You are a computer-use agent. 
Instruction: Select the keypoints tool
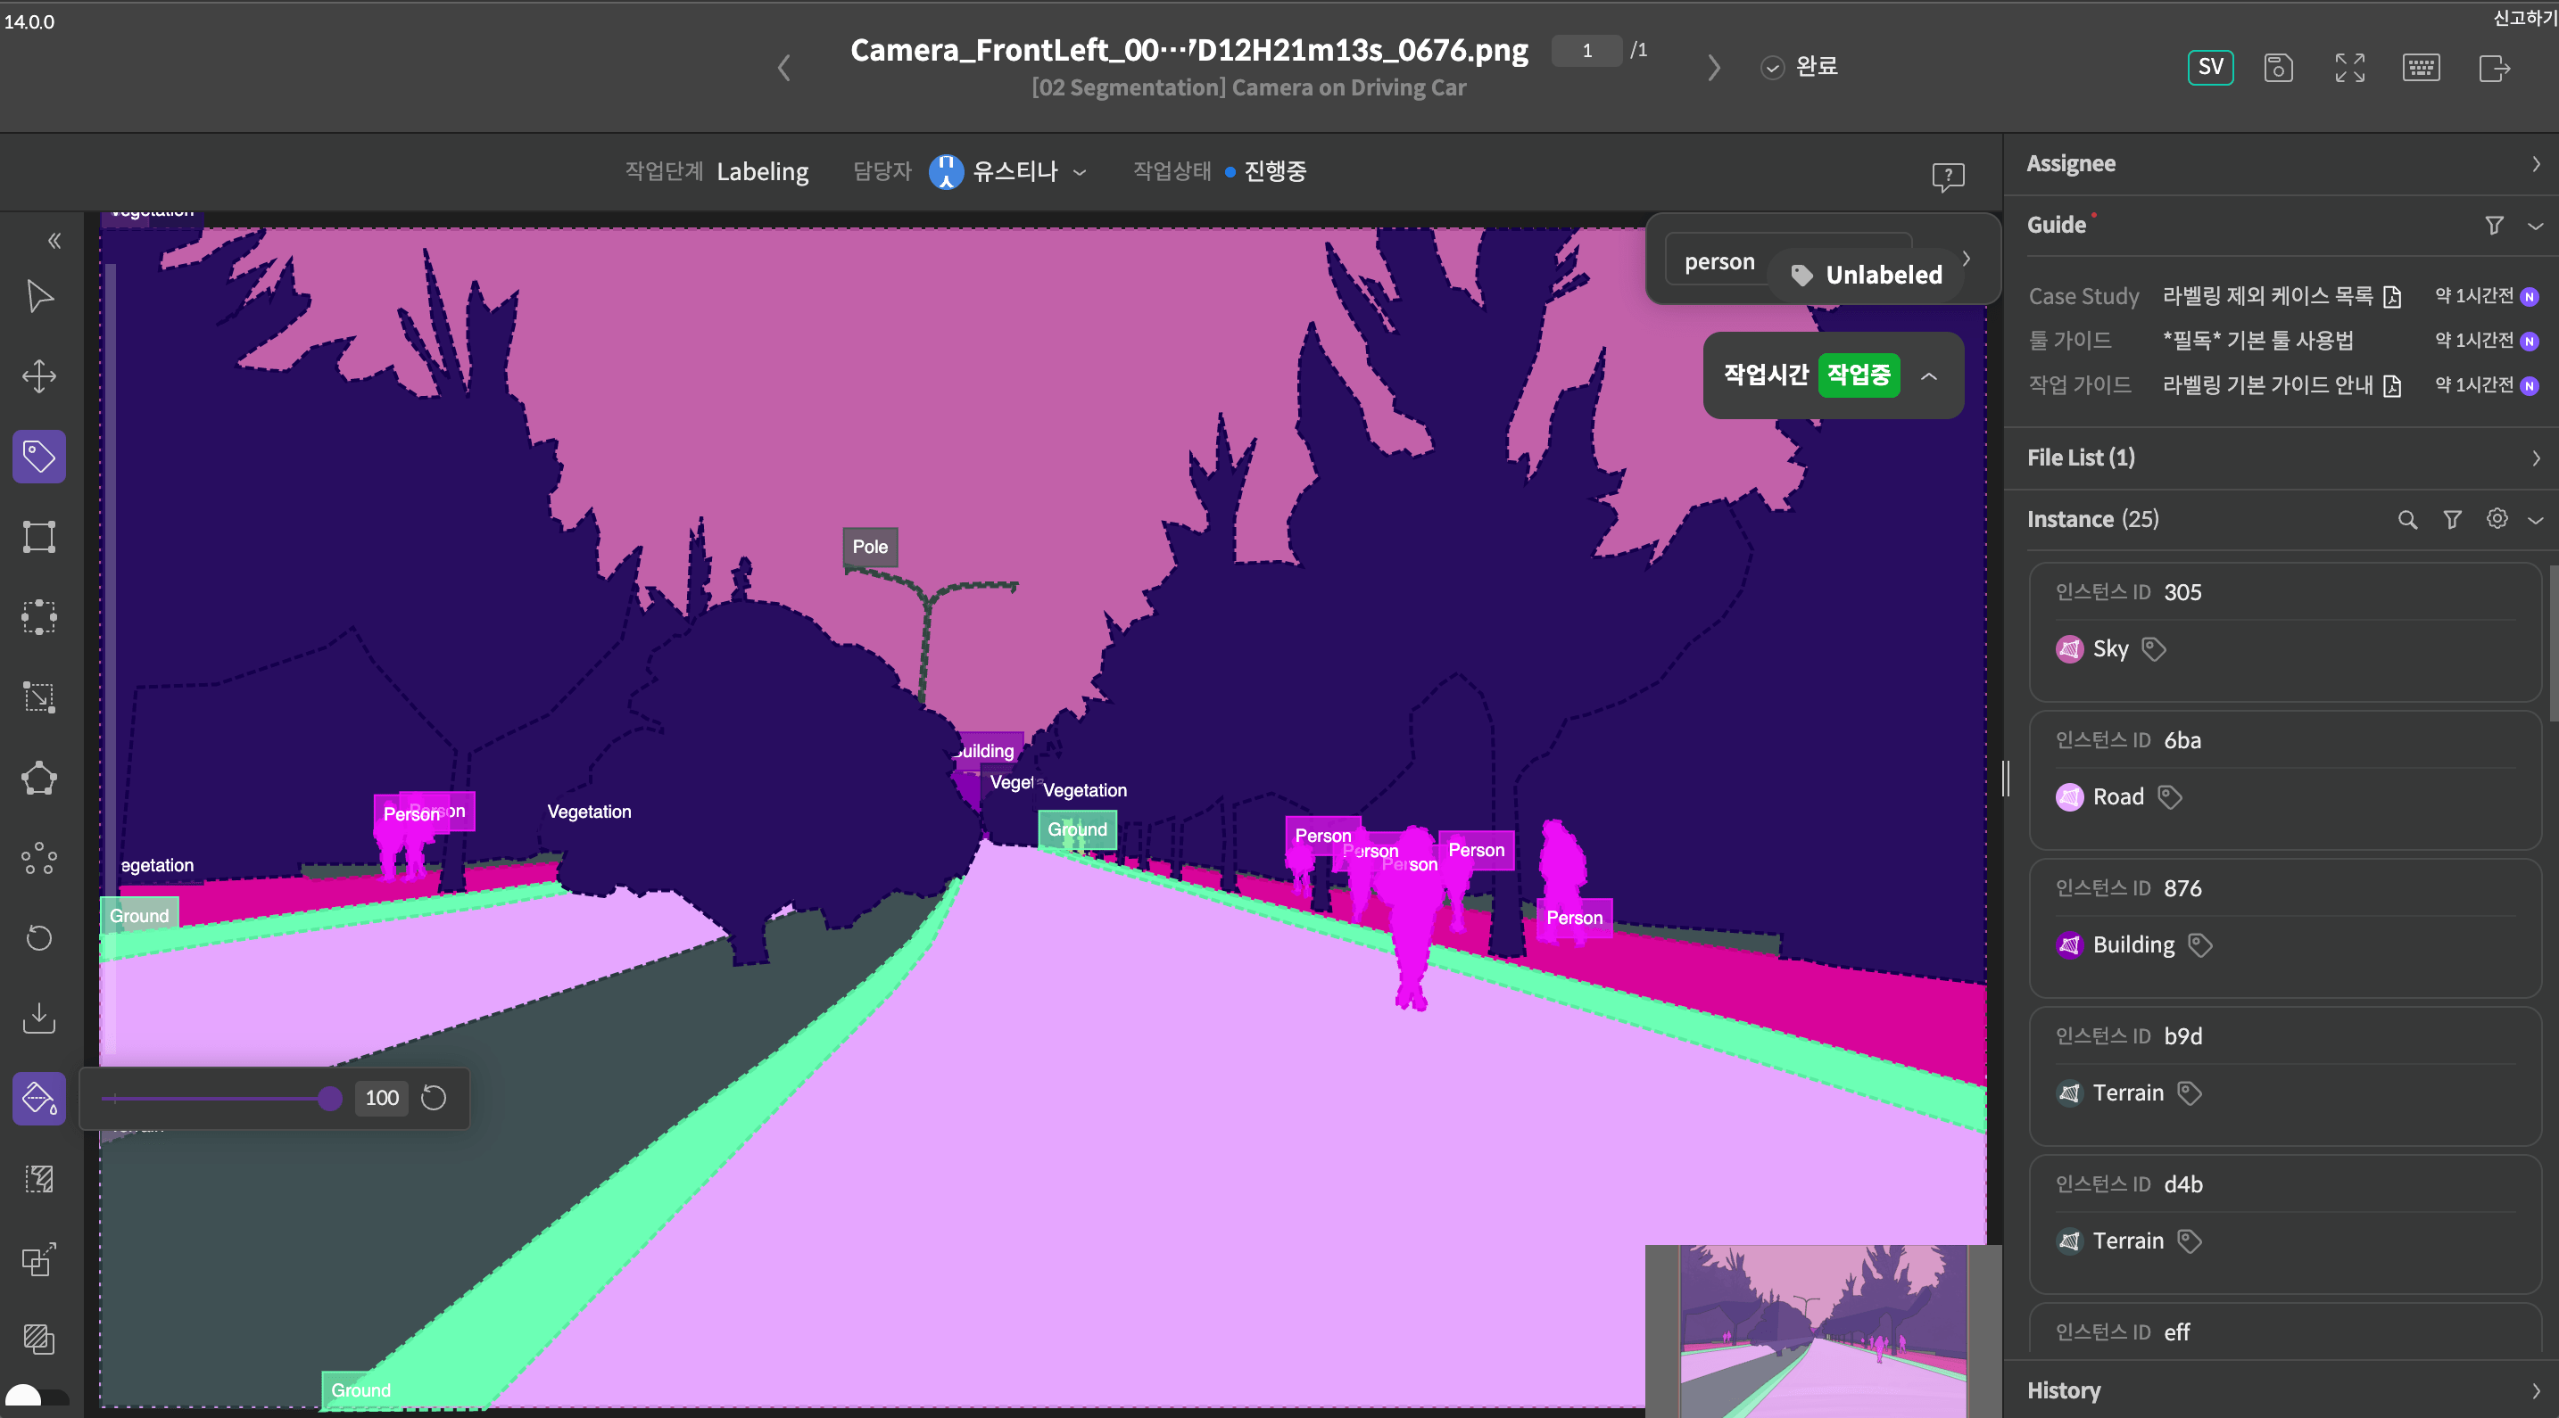pos(38,858)
